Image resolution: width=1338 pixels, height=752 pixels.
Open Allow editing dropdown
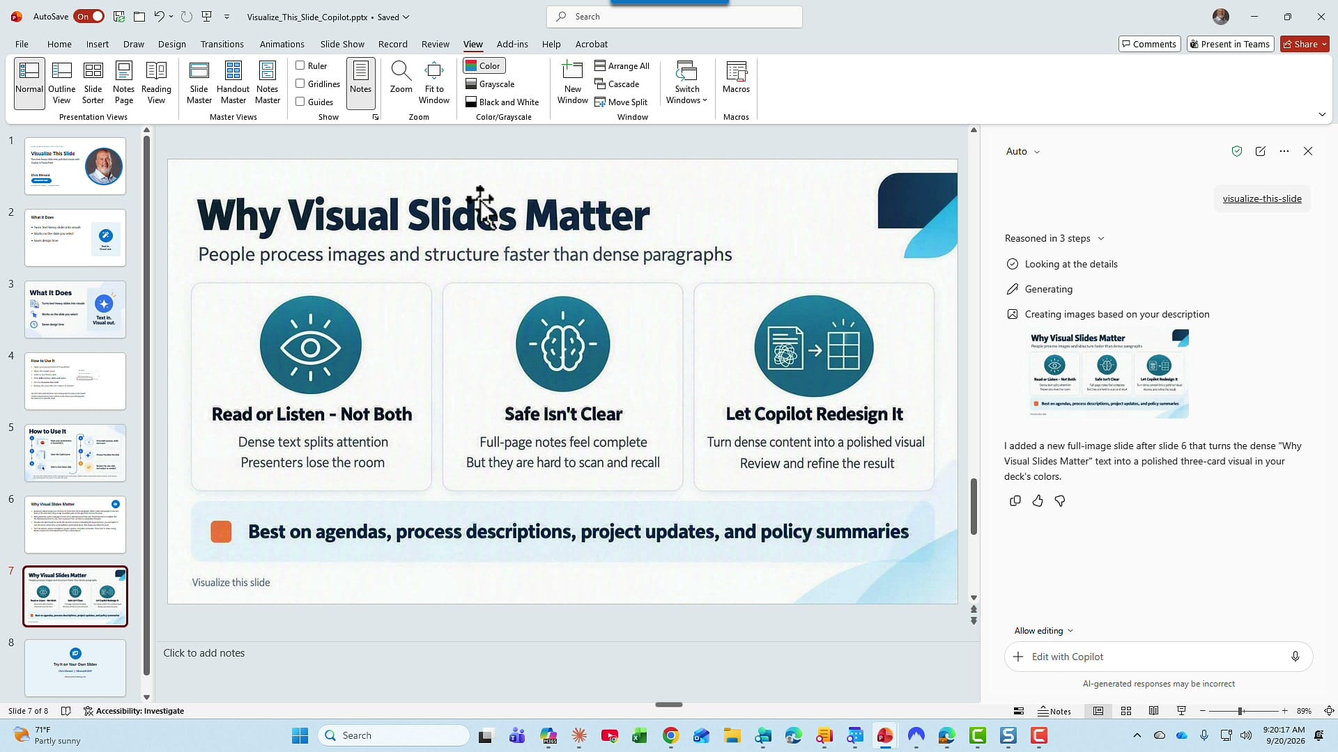1043,631
